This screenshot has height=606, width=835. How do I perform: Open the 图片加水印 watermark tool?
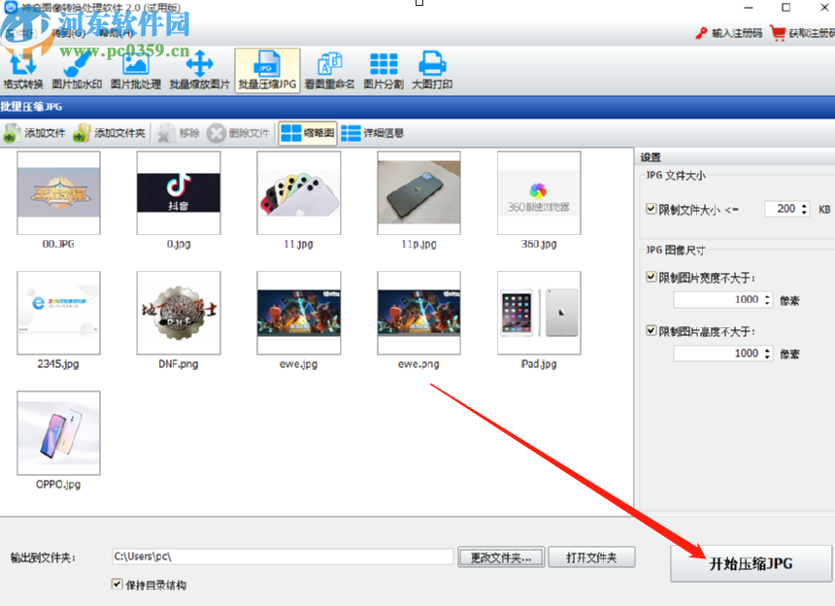78,70
